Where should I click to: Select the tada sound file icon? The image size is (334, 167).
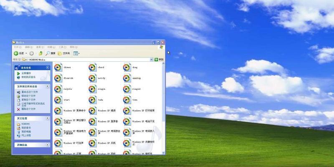tap(92, 100)
